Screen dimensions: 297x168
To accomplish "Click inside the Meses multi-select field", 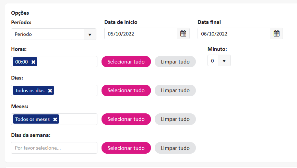I will pyautogui.click(x=78, y=119).
